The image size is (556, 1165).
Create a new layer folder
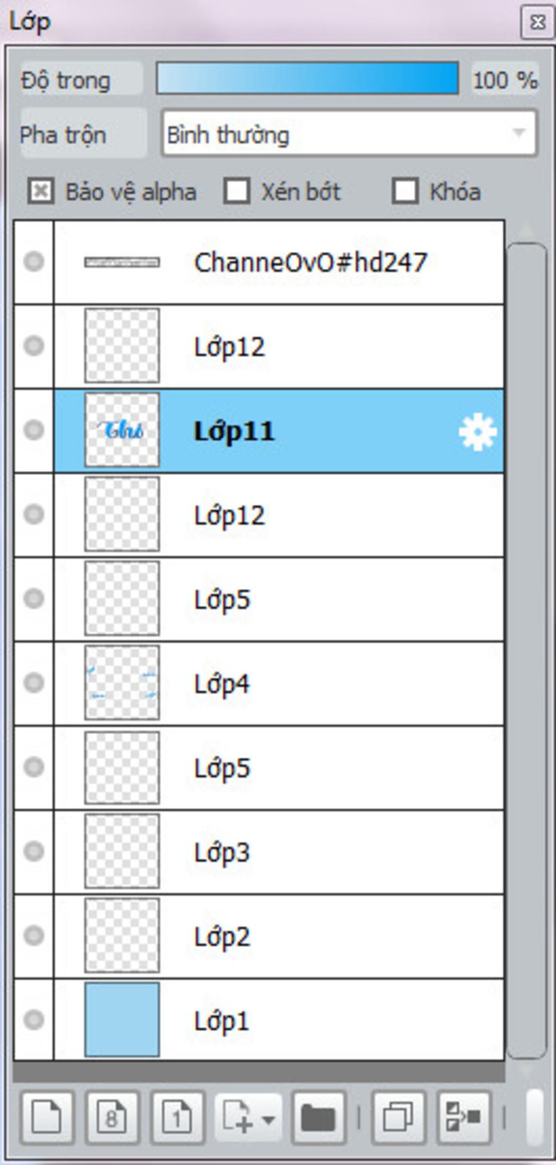click(319, 1118)
